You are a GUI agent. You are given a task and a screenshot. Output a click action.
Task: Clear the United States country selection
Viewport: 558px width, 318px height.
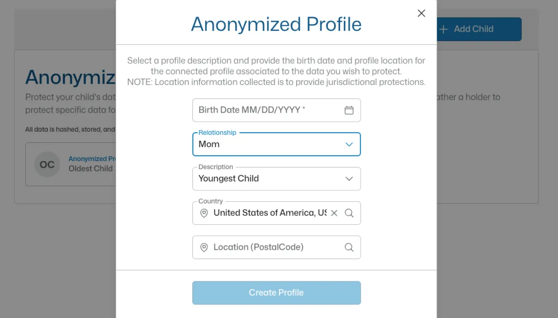tap(334, 213)
